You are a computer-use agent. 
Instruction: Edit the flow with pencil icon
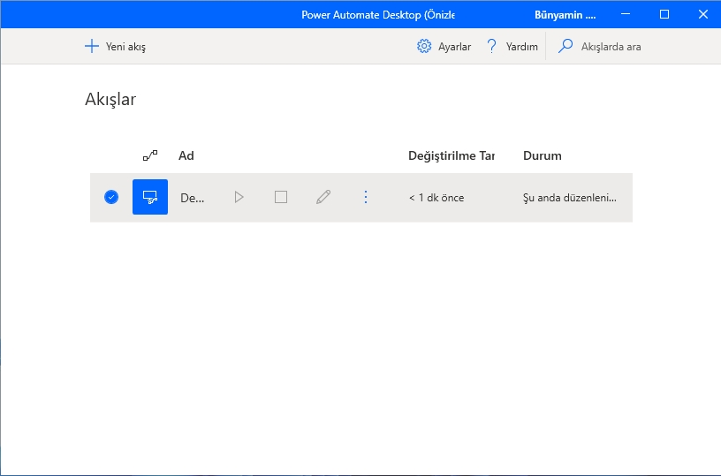(323, 197)
